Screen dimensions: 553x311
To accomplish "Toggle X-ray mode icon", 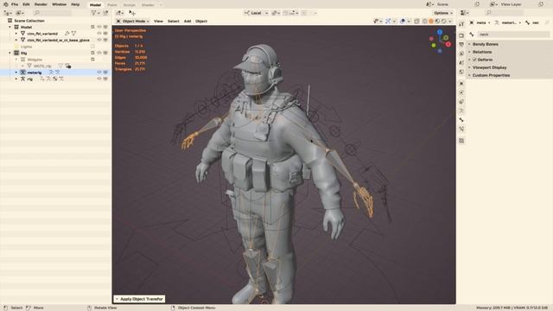I will (x=416, y=21).
